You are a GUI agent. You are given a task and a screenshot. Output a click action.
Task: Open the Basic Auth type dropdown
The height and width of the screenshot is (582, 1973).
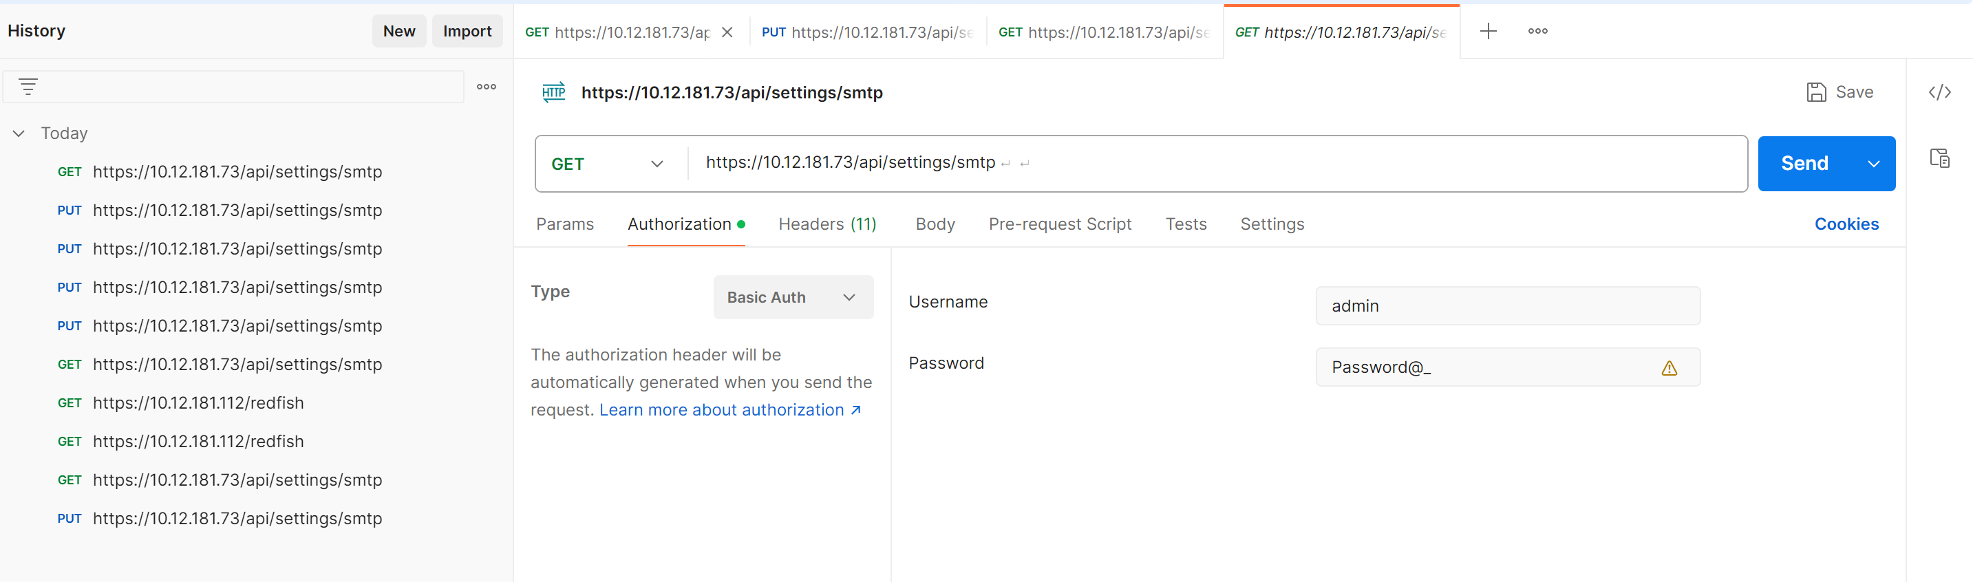pyautogui.click(x=793, y=297)
